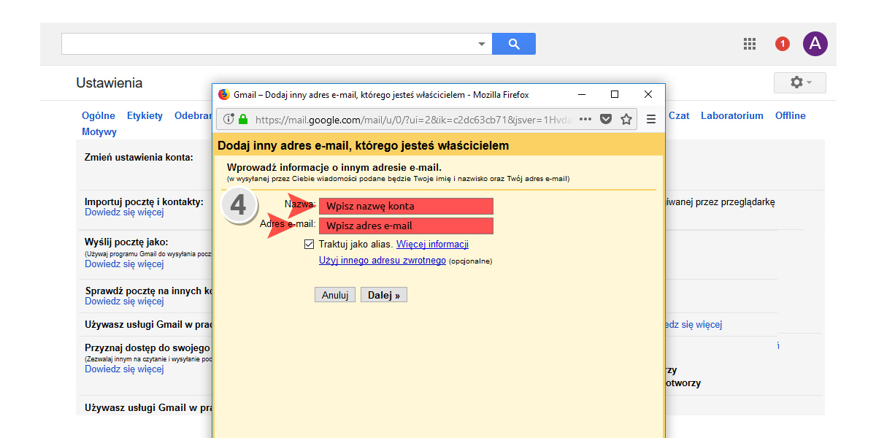Uncheck the Traktuj jako alias checkbox
The width and height of the screenshot is (876, 438).
[x=310, y=245]
